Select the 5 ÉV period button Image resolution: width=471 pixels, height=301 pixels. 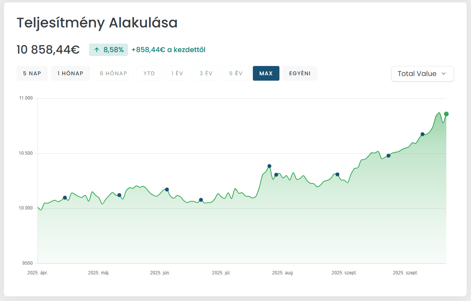click(236, 73)
